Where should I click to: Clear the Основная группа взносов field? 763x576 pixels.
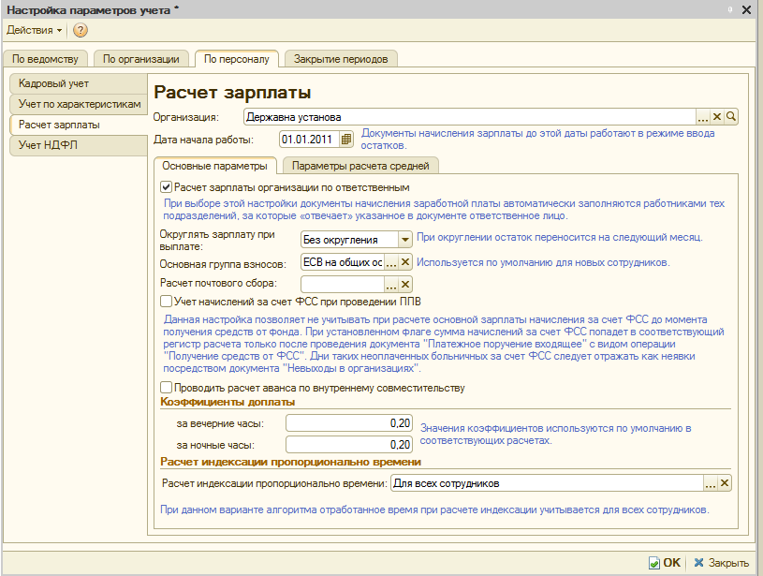[404, 262]
